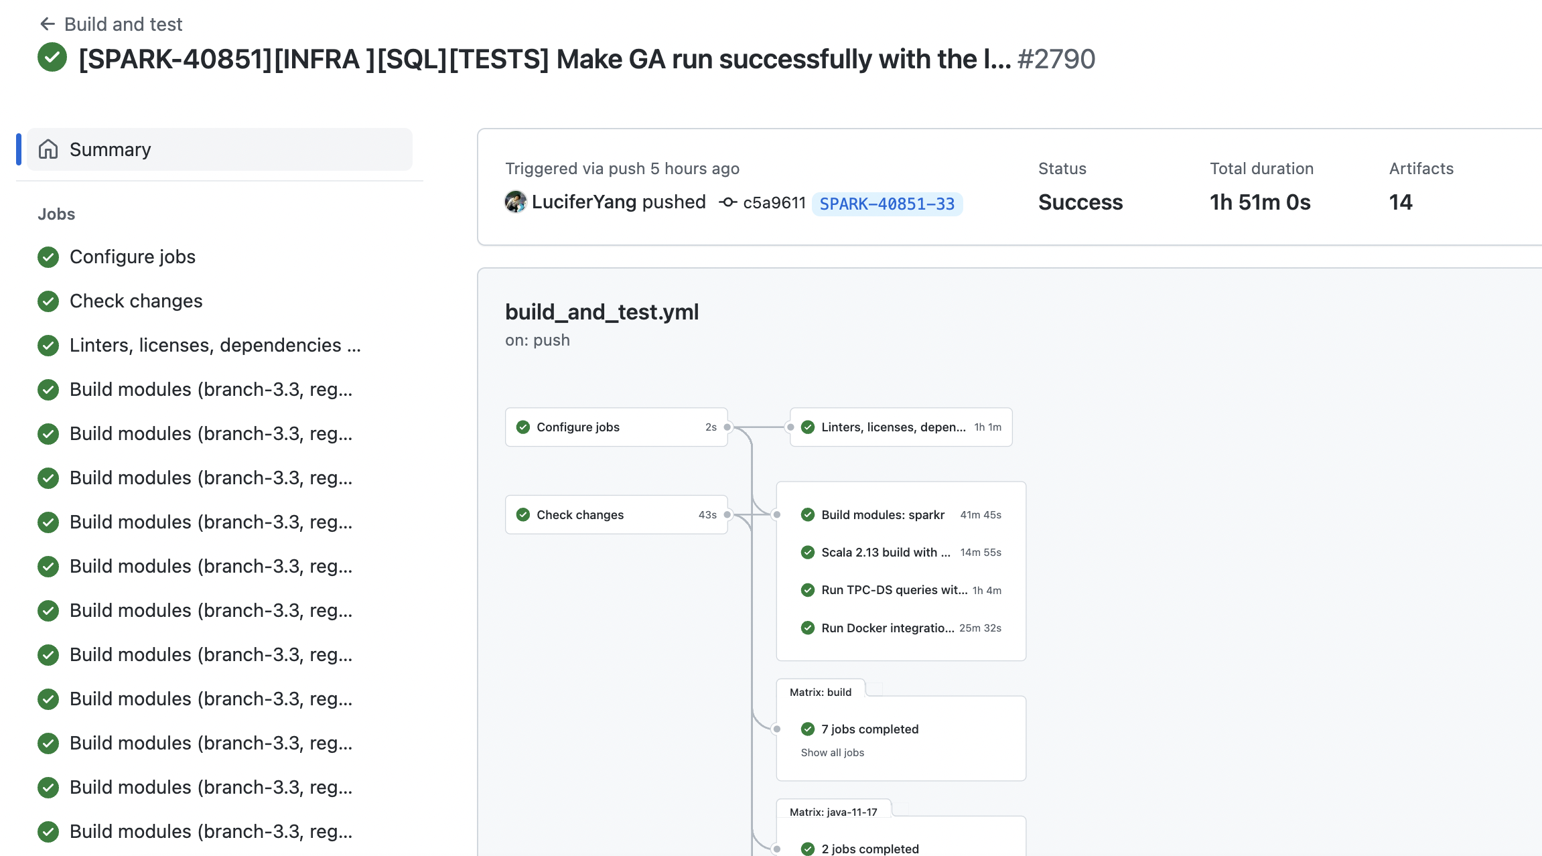Open Linters, licenses, dependencies sidebar job
Screen dimensions: 1542x856
[214, 346]
